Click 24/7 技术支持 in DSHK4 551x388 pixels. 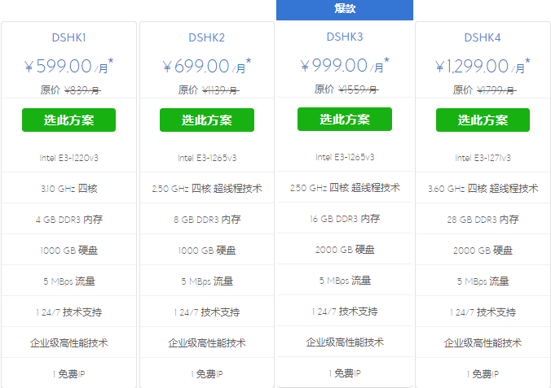486,312
